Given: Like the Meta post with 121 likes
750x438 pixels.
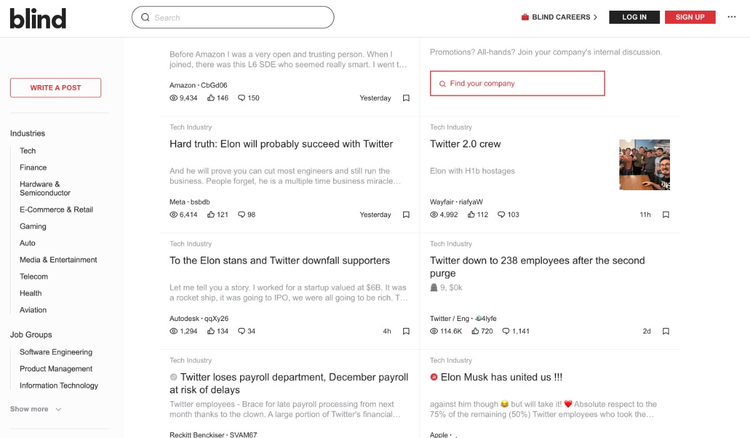Looking at the screenshot, I should pyautogui.click(x=211, y=215).
